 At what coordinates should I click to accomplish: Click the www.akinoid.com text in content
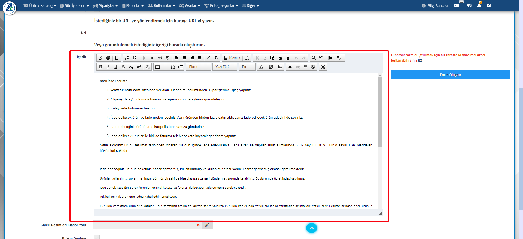click(x=125, y=90)
